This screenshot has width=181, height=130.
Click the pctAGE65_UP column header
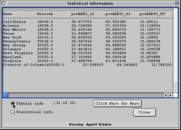tap(152, 14)
